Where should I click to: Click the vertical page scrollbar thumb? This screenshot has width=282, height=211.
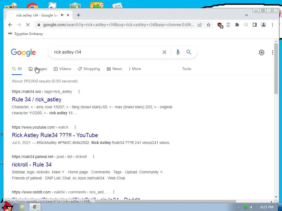click(276, 68)
